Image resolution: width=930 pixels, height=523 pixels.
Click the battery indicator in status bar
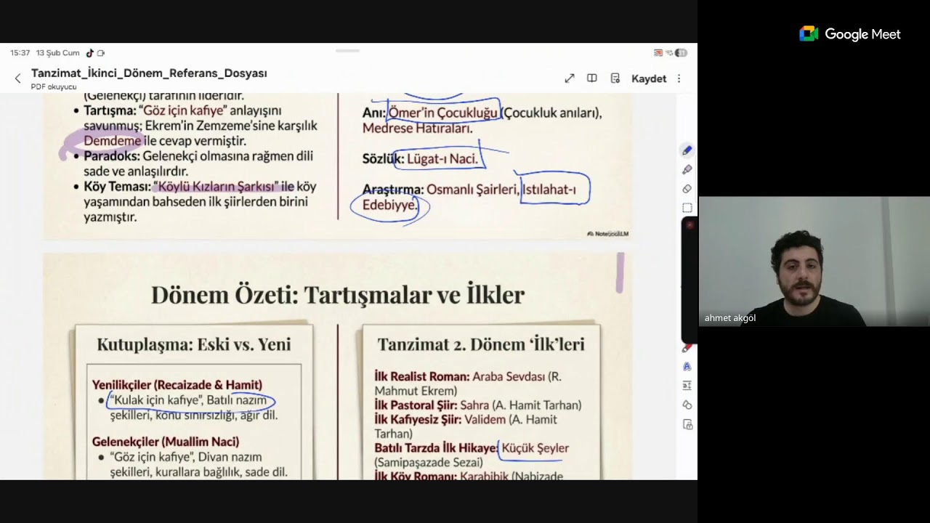point(681,53)
